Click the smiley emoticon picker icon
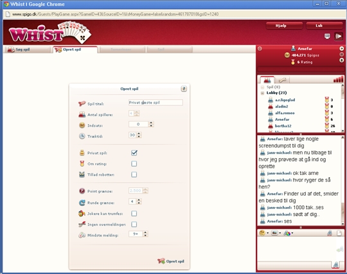The image size is (347, 274). [262, 233]
